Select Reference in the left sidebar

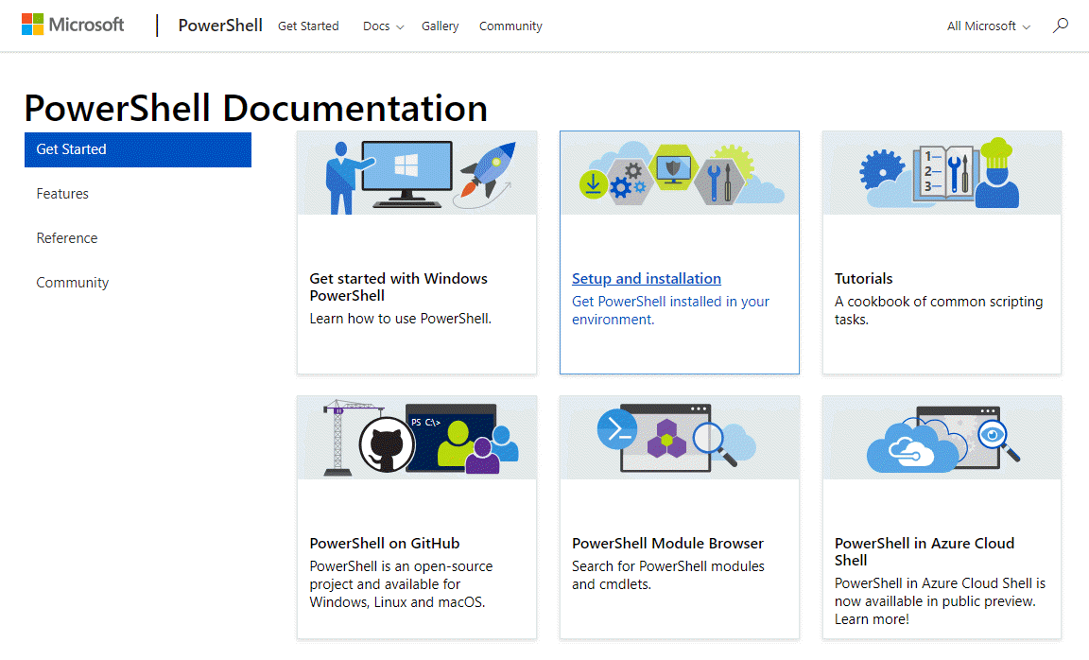pyautogui.click(x=66, y=237)
